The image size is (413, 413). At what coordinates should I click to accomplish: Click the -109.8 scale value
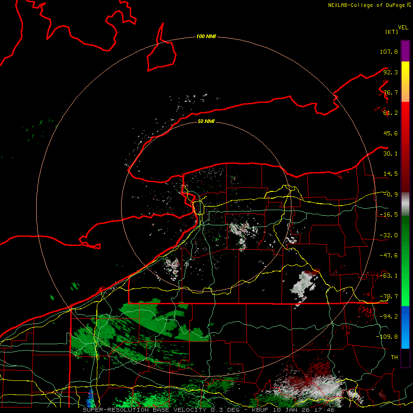tap(387, 337)
